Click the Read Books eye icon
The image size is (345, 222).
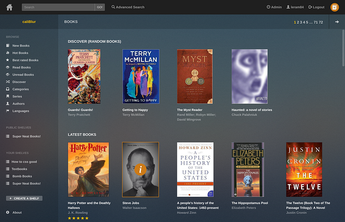[x=8, y=67]
